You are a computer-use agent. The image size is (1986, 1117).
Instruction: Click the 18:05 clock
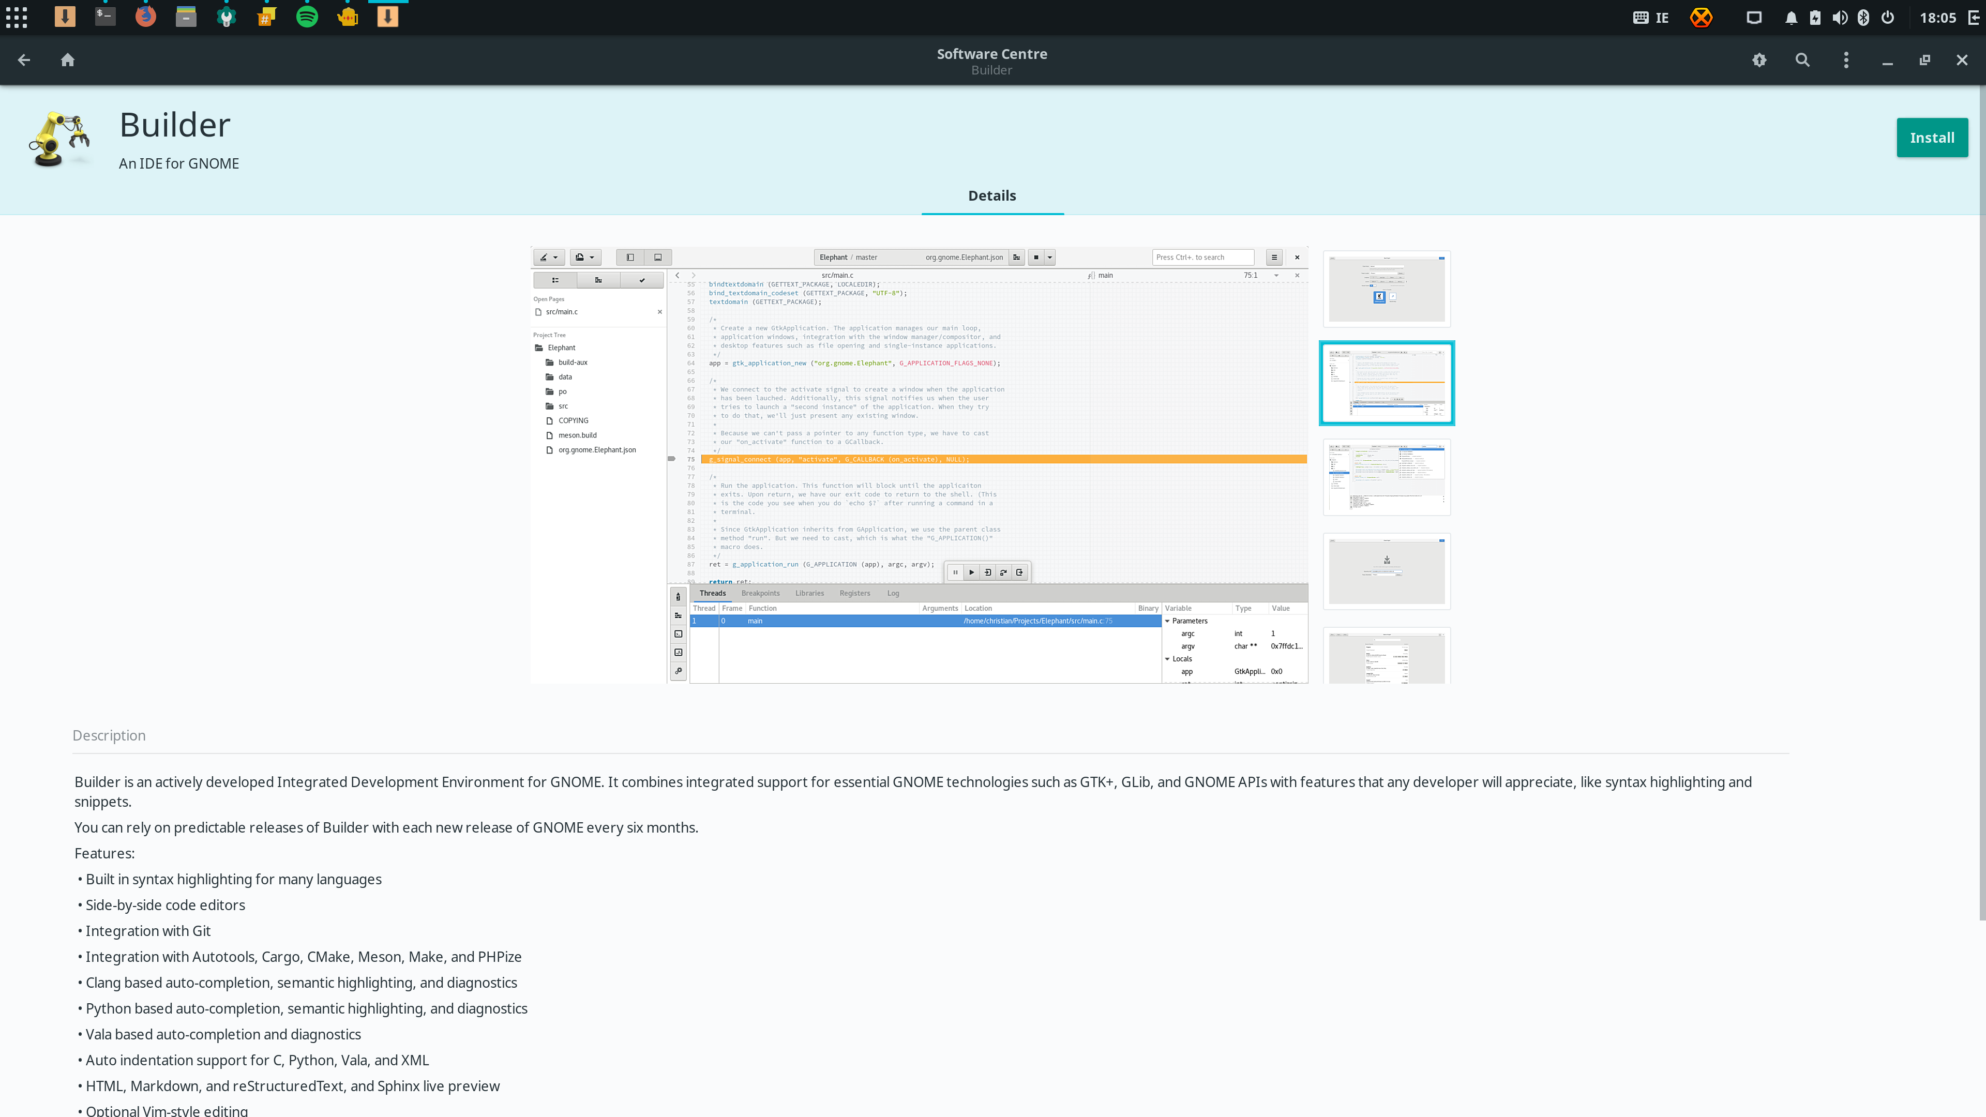(1937, 17)
